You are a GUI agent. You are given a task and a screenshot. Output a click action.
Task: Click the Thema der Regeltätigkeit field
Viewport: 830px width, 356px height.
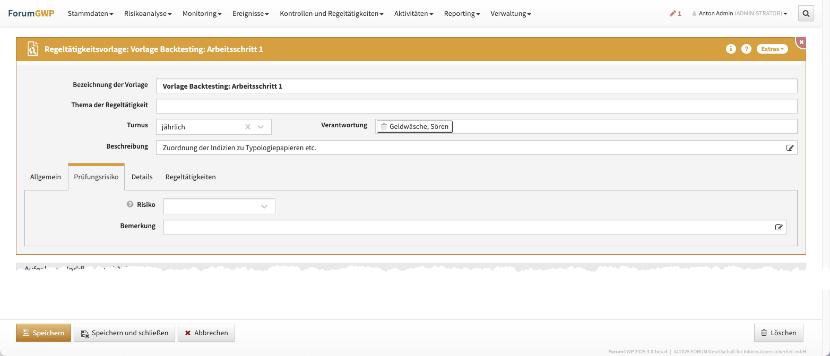point(476,106)
